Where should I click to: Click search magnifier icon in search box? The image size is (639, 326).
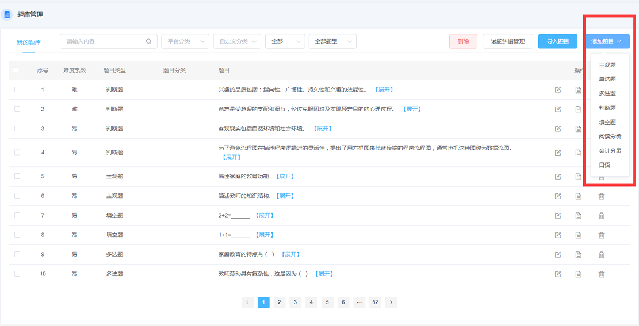point(149,41)
